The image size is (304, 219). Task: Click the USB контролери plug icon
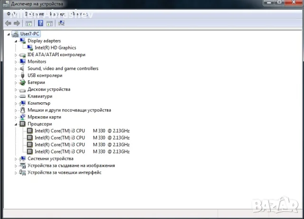tap(22, 75)
